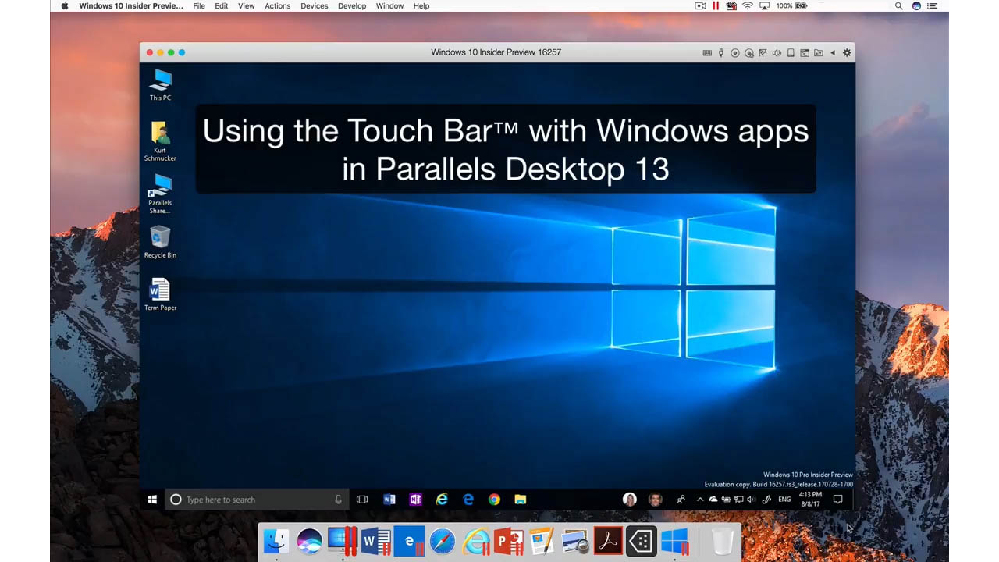Open the People icon on the taskbar
This screenshot has width=999, height=562.
pyautogui.click(x=681, y=500)
